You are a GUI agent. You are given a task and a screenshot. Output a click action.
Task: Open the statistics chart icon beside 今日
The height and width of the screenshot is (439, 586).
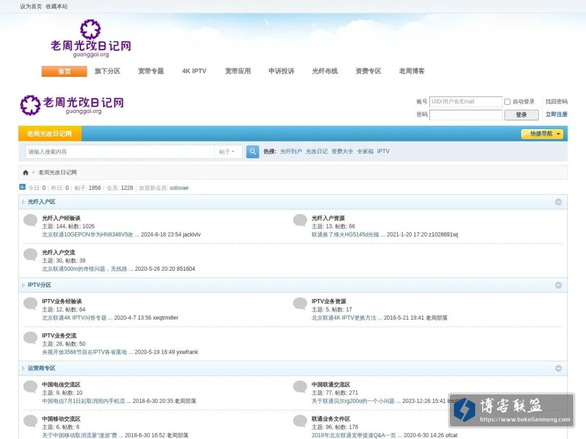(x=22, y=187)
